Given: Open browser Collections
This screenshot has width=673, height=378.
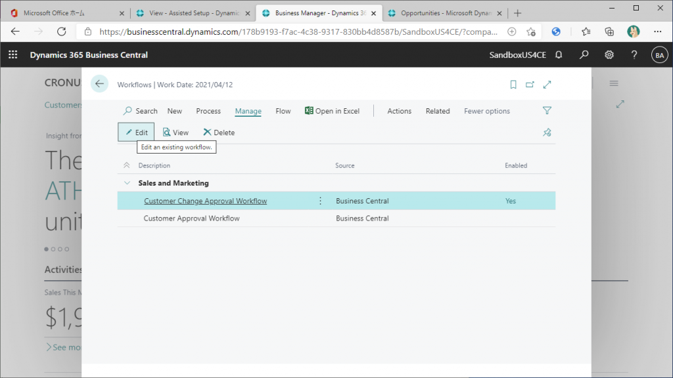Looking at the screenshot, I should 609,31.
